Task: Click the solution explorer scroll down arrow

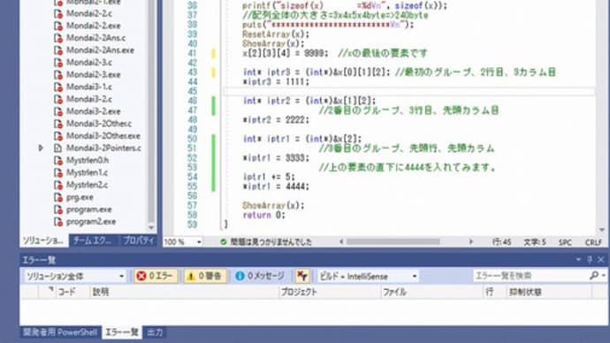Action: pos(151,228)
